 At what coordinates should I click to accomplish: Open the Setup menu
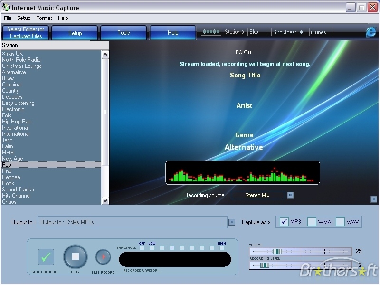point(24,18)
